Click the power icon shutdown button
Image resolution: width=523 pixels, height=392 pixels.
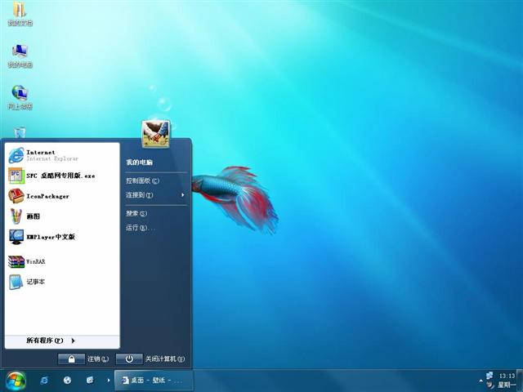[x=129, y=359]
